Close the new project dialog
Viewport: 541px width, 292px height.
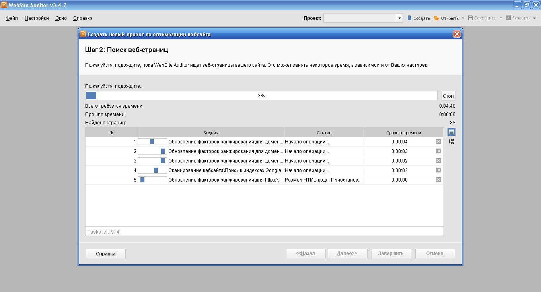[x=457, y=34]
